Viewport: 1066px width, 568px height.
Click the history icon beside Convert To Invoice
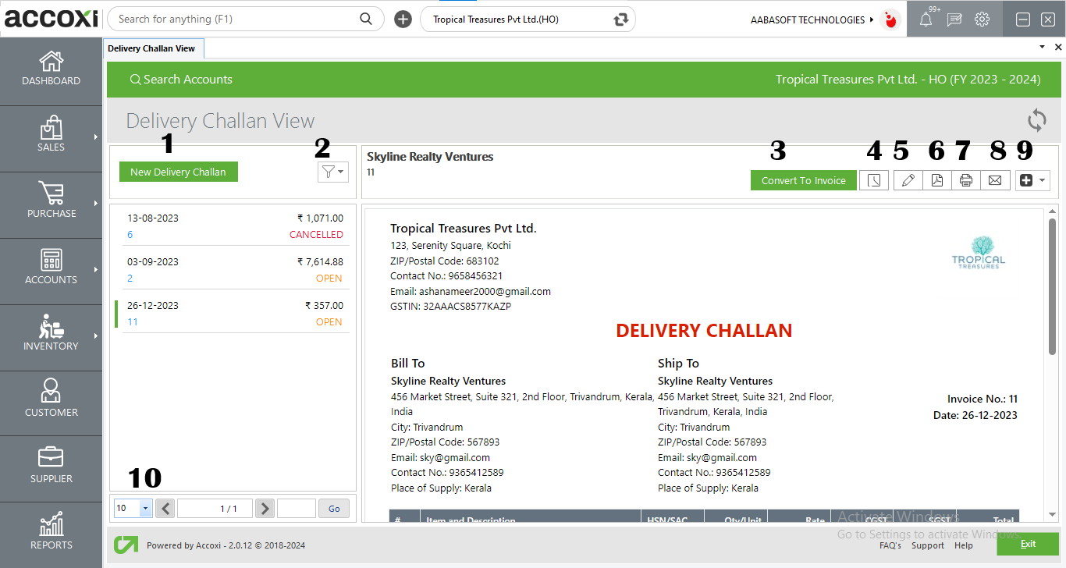click(x=874, y=179)
